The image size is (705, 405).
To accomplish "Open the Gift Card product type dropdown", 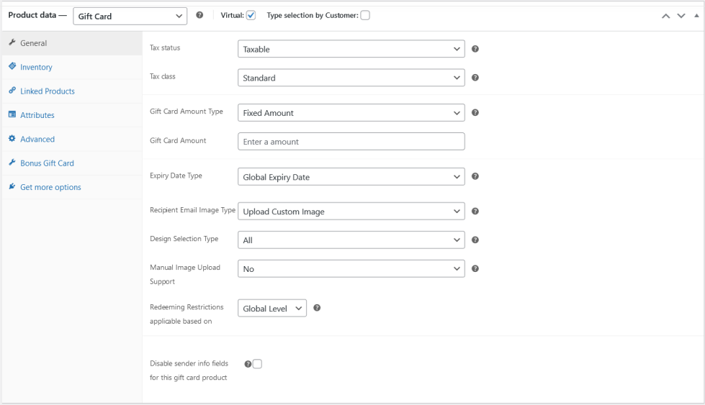I will click(x=130, y=17).
